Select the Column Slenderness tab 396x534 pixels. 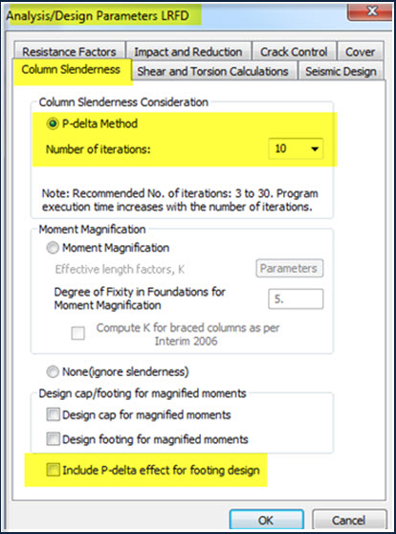tap(71, 70)
